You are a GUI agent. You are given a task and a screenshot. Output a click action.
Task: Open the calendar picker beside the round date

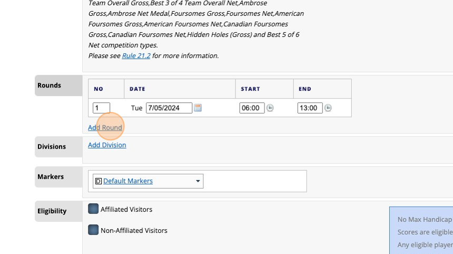198,108
